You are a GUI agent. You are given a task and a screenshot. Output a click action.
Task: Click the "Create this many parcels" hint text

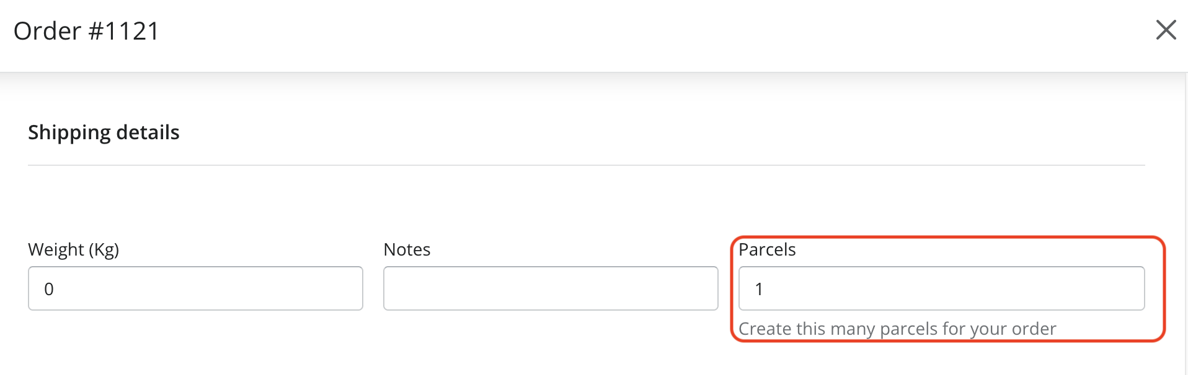[897, 329]
